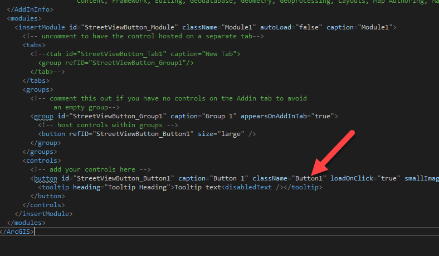Click the button refID="StreetViewButton_Button1" value

(x=143, y=134)
